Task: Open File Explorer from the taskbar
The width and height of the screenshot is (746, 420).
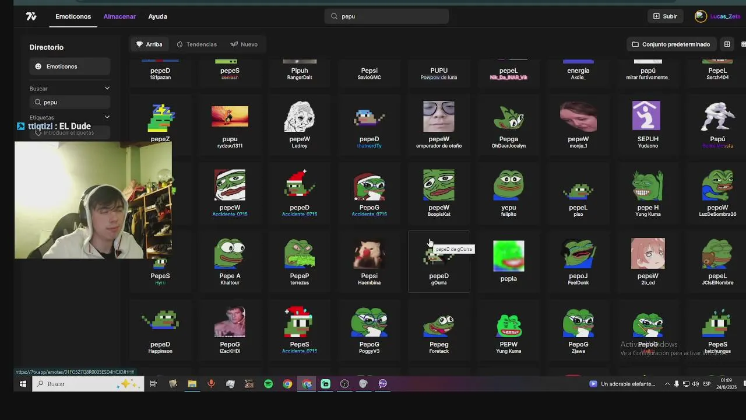Action: tap(192, 384)
